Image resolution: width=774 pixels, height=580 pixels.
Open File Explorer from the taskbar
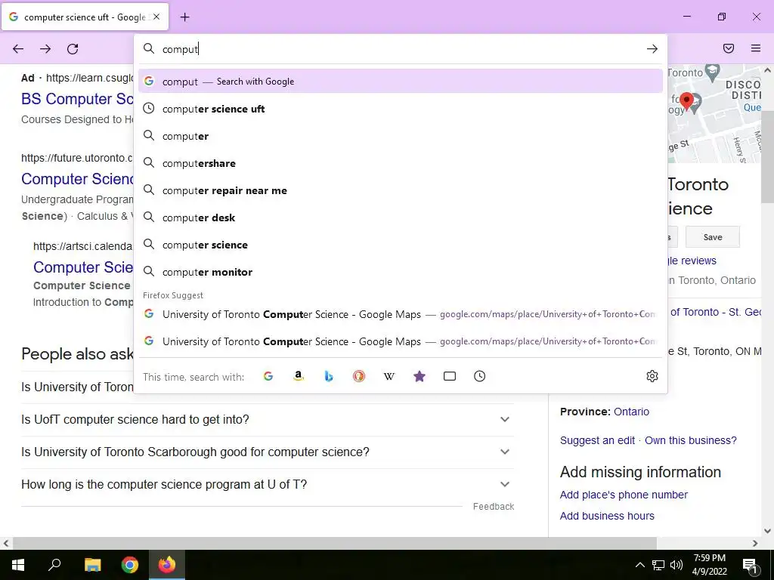pyautogui.click(x=92, y=565)
